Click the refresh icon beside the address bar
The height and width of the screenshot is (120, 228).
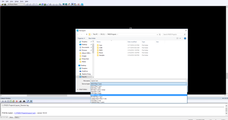(160, 35)
